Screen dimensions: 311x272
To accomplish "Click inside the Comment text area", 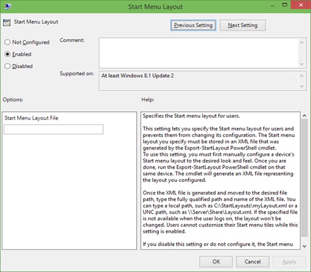I will pos(199,53).
